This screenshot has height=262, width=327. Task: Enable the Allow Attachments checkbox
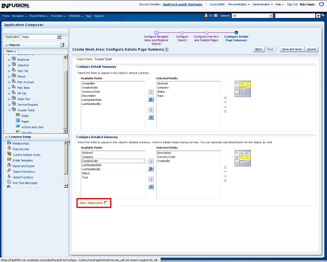106,203
